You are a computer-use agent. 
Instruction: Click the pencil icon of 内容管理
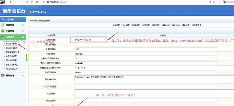(x=3, y=25)
